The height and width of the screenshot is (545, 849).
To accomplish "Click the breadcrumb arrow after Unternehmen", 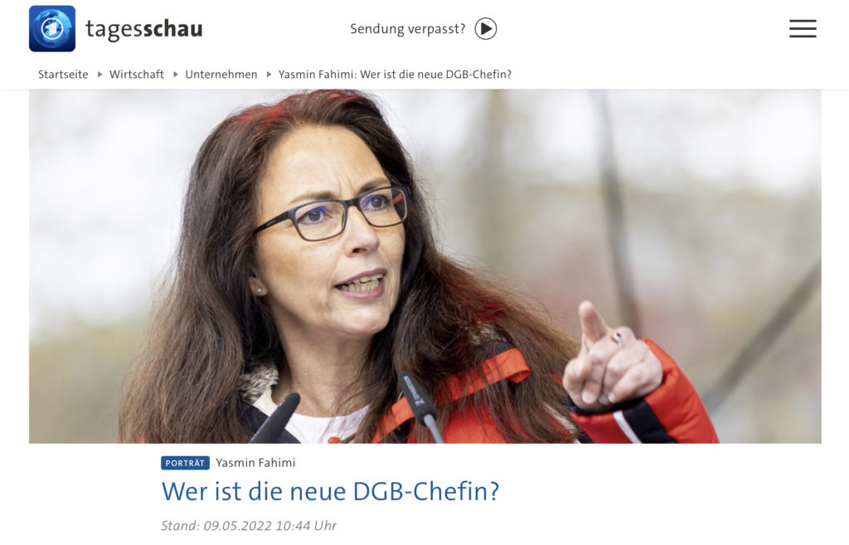I will tap(269, 74).
